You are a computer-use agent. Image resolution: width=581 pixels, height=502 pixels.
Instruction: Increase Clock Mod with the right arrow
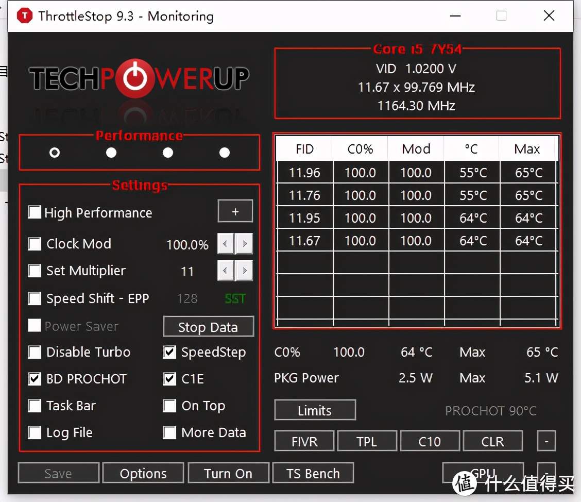[x=245, y=244]
